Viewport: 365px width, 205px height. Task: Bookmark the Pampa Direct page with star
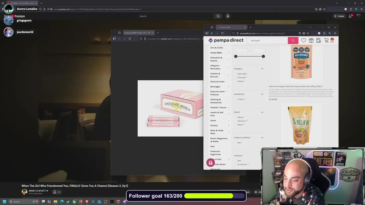pyautogui.click(x=308, y=33)
